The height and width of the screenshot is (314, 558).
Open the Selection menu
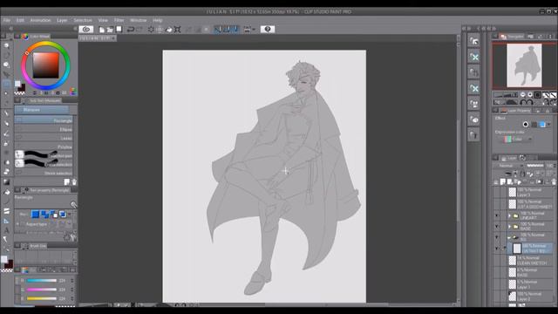coord(83,20)
